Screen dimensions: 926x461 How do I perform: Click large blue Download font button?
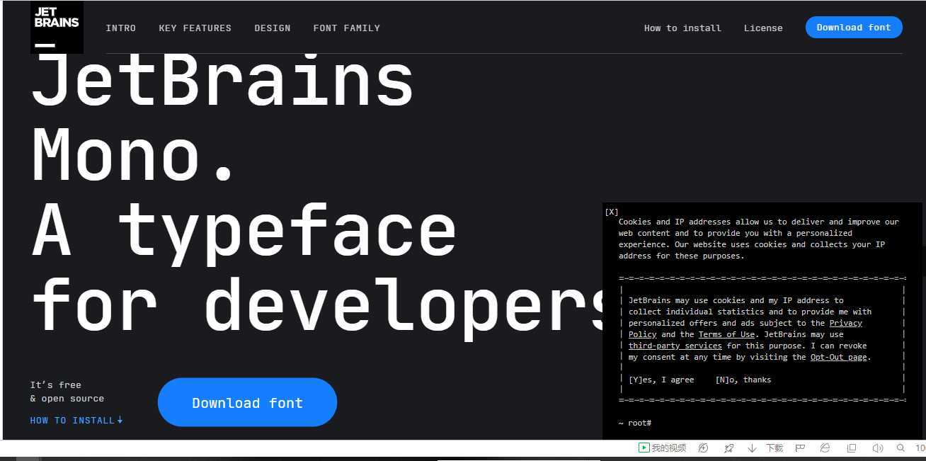tap(247, 402)
